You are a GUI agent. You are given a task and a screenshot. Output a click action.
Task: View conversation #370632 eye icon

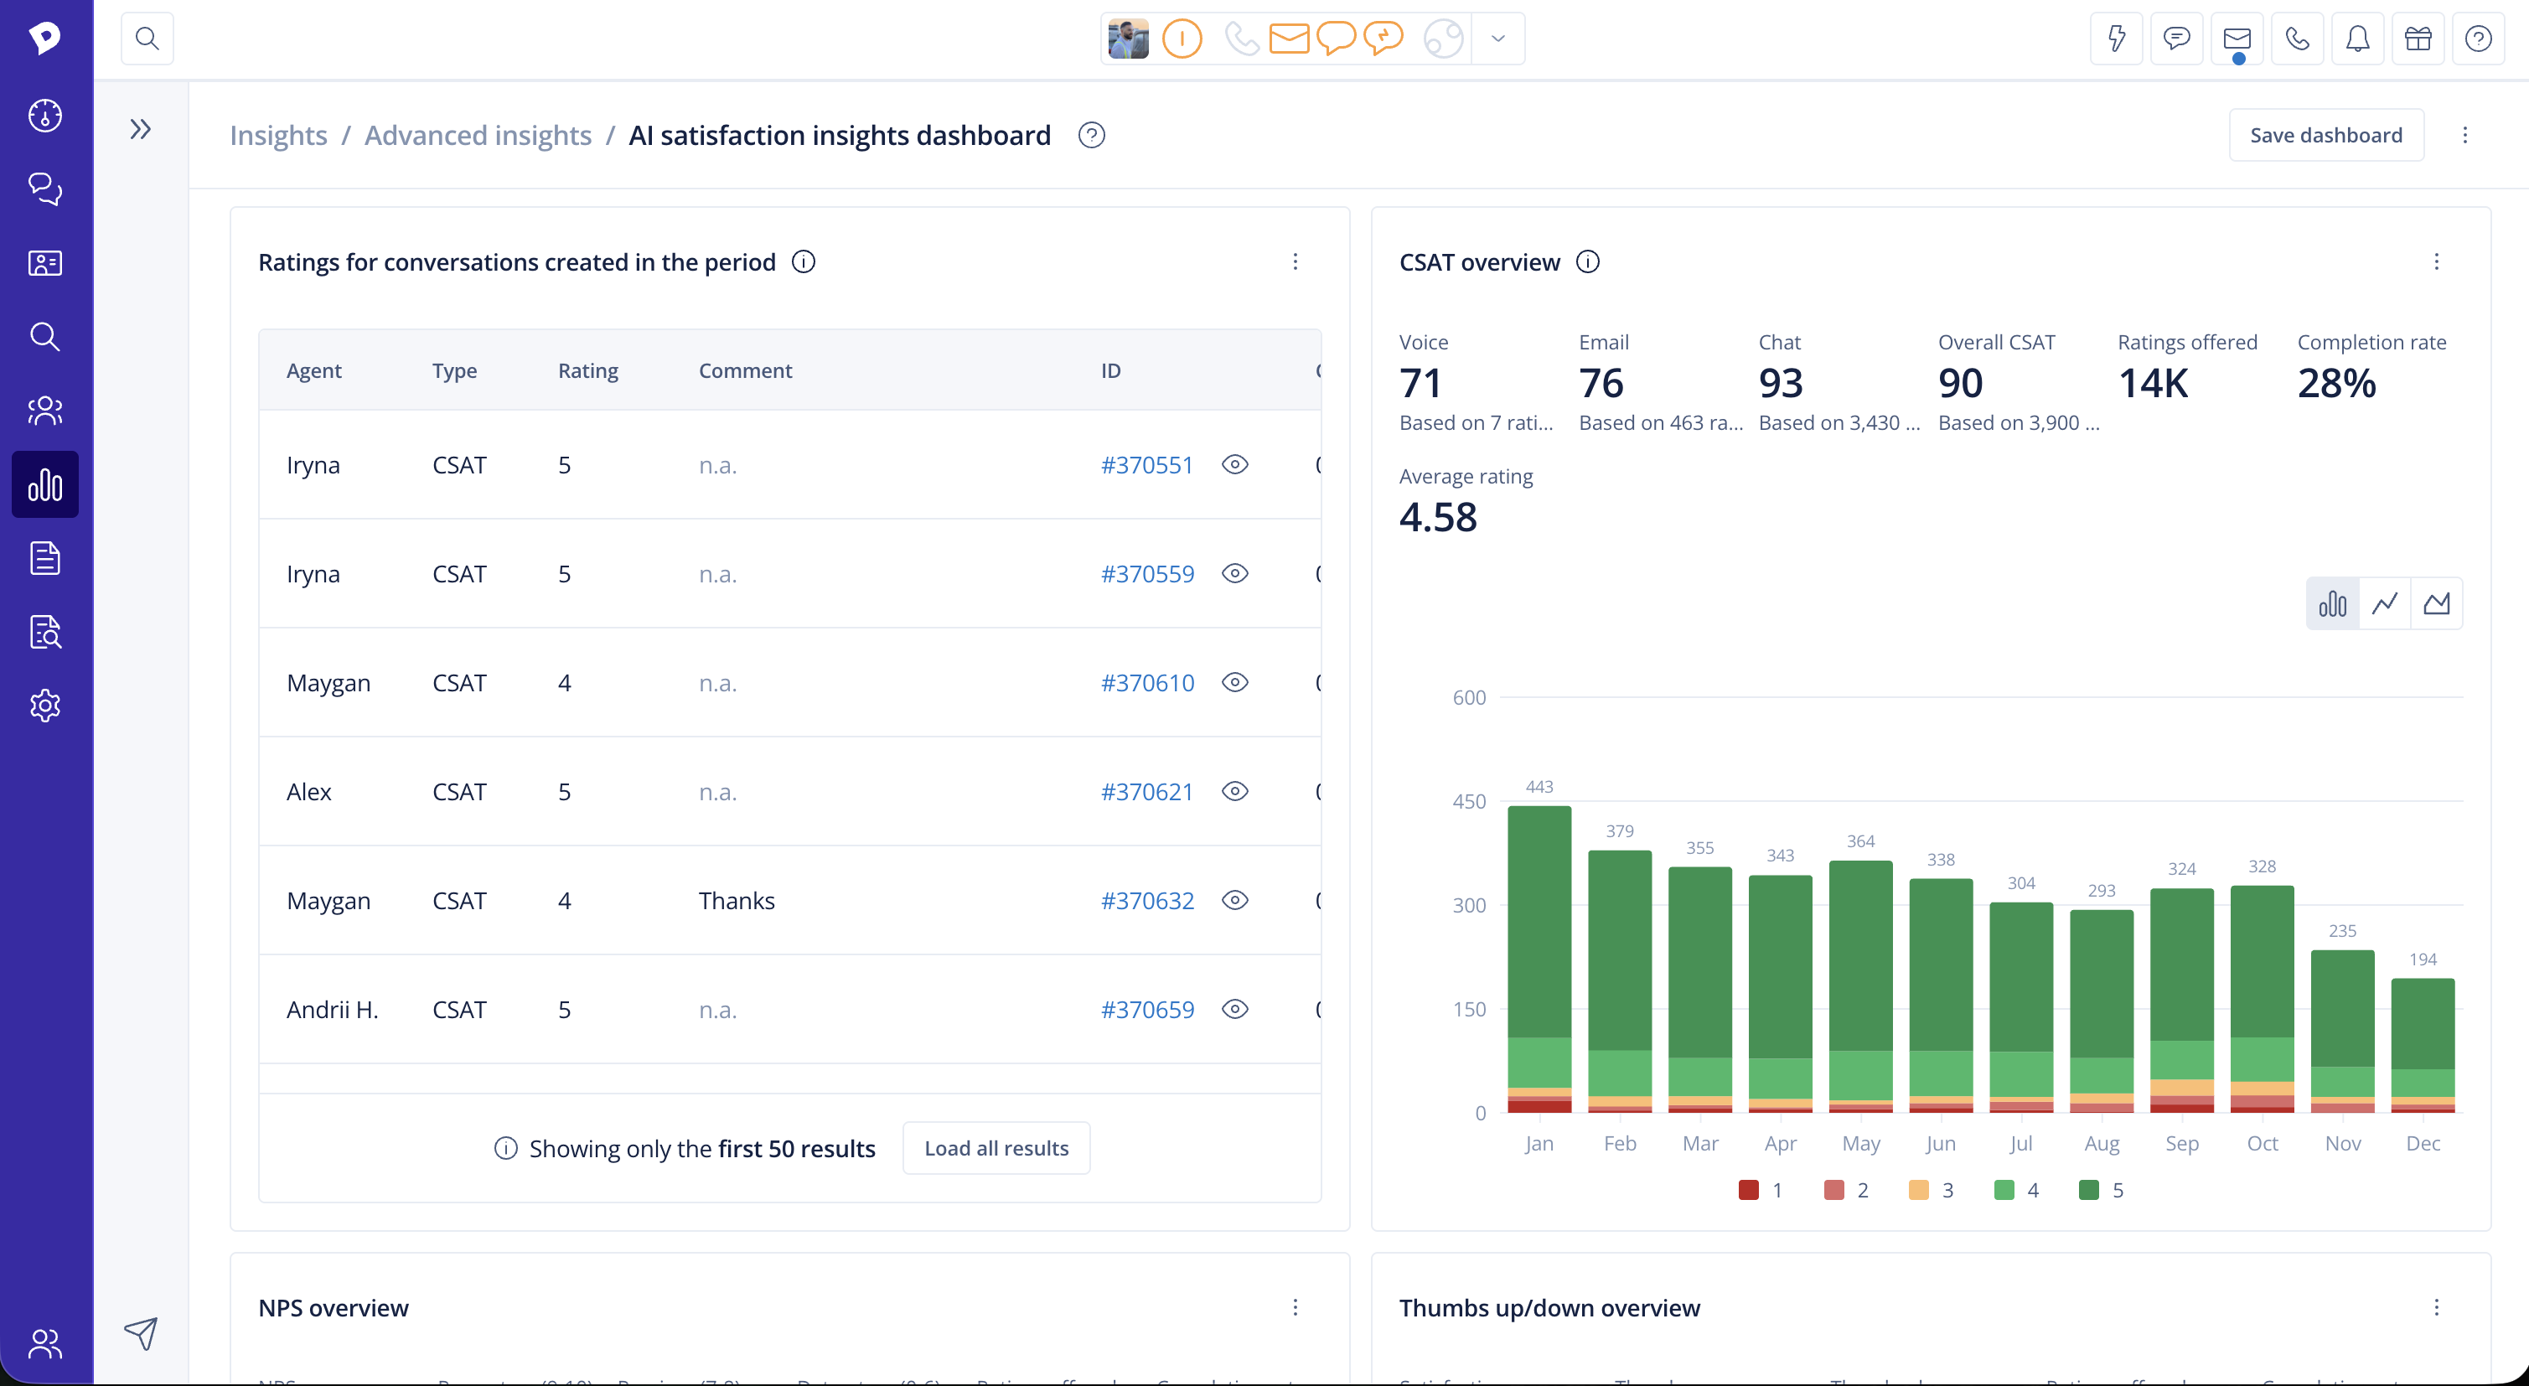1235,900
